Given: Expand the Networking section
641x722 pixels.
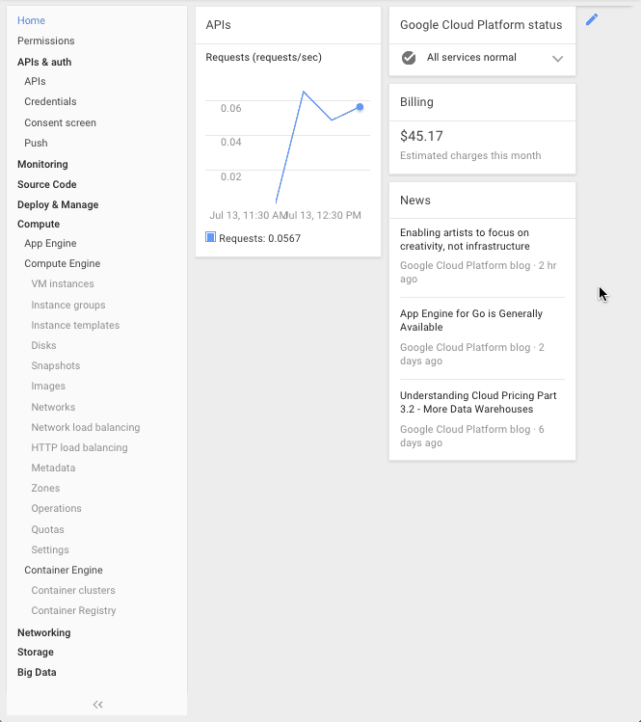Looking at the screenshot, I should coord(43,632).
